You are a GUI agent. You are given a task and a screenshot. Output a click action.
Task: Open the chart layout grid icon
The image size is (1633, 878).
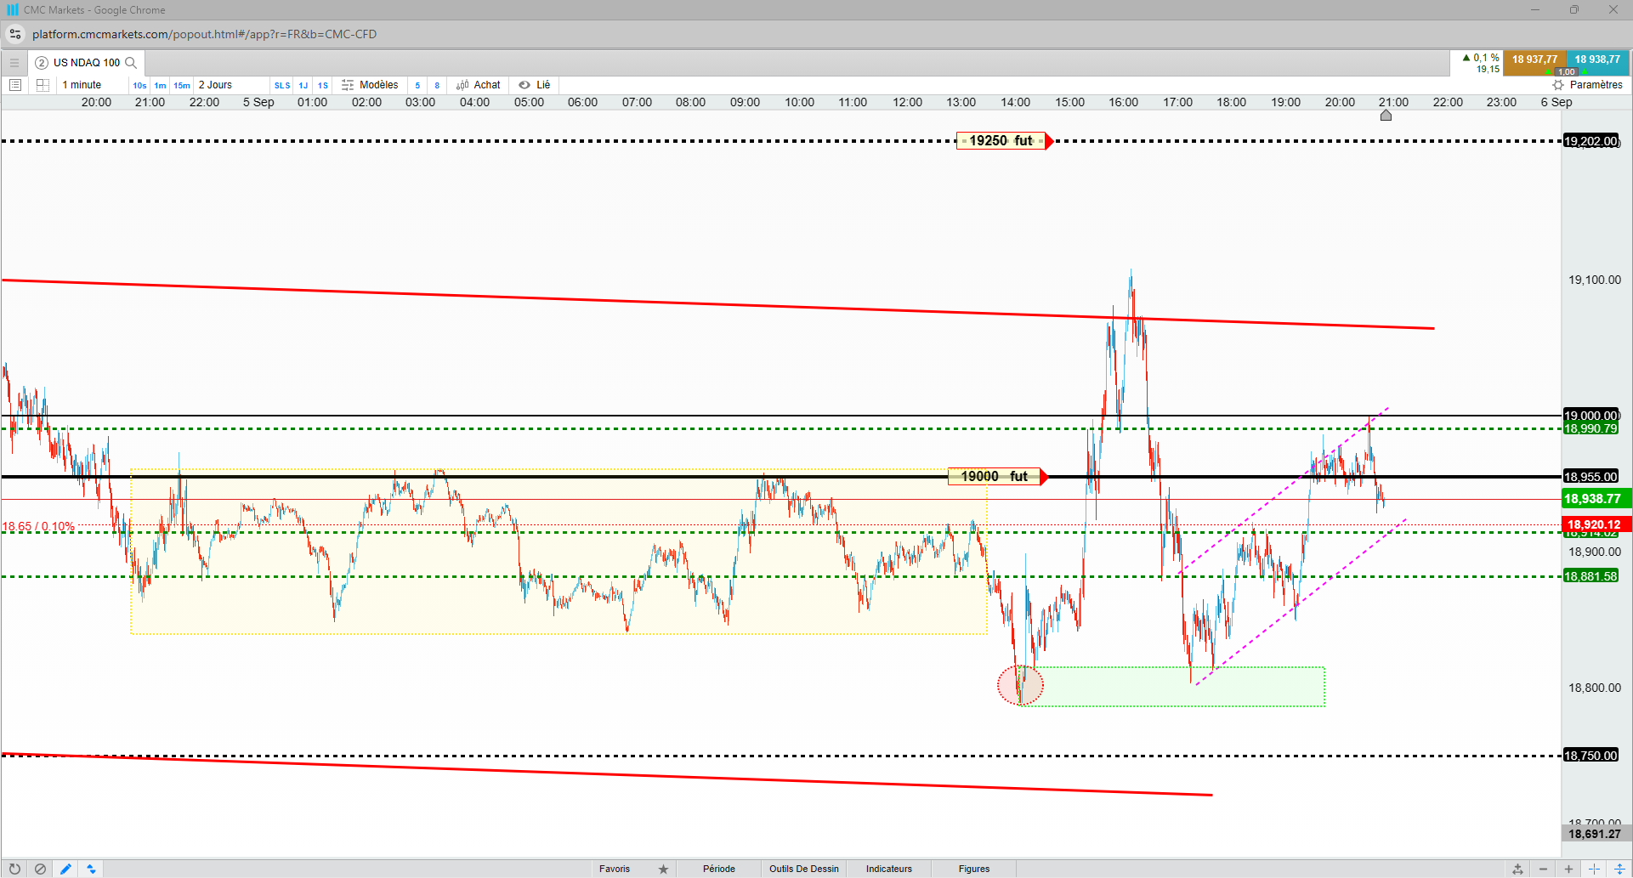tap(43, 85)
